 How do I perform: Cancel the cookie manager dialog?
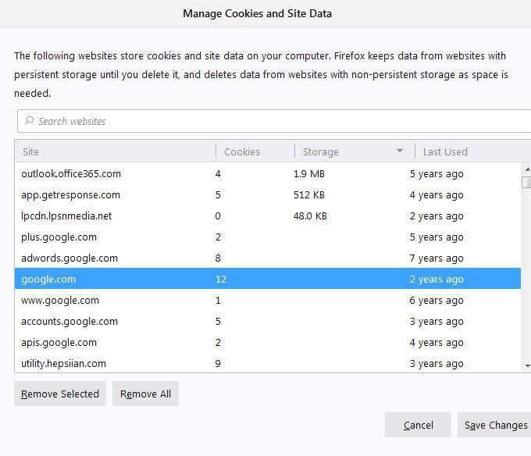coord(418,425)
